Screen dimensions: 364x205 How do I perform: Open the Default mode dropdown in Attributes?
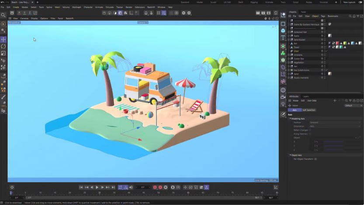354,106
